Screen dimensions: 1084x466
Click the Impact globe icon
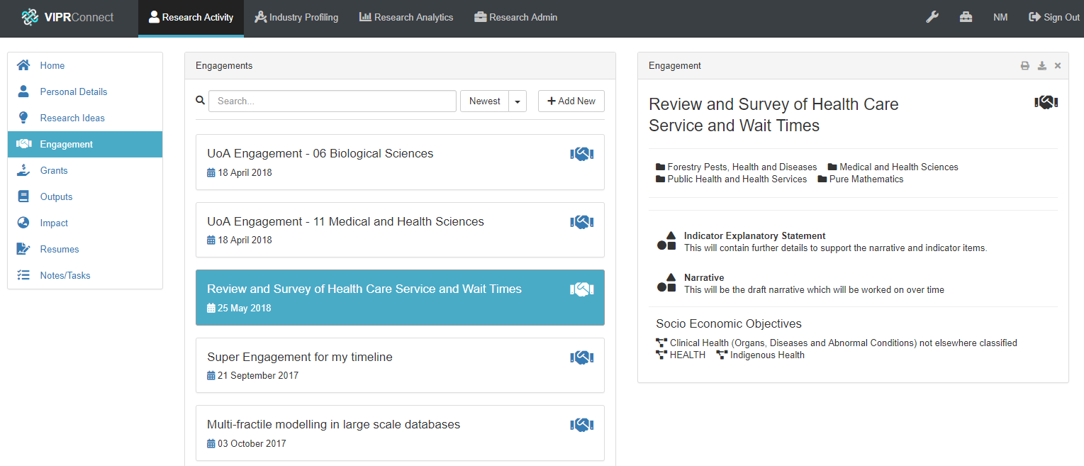coord(23,223)
